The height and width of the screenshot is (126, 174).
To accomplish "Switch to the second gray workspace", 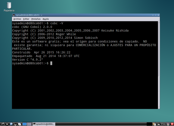I will pos(29,124).
